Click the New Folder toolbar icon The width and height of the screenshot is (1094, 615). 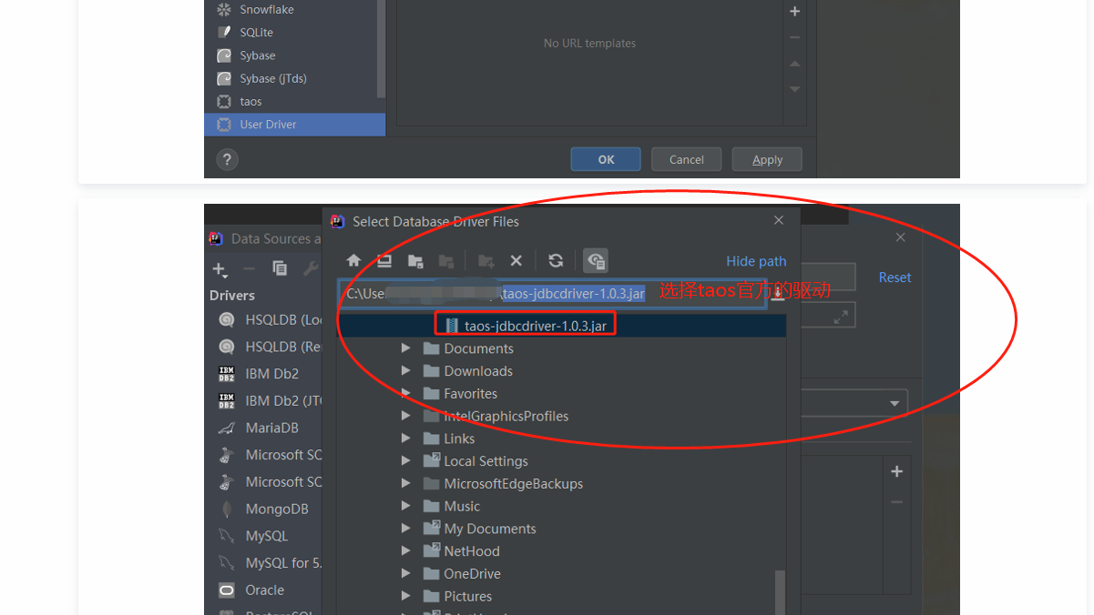click(486, 261)
